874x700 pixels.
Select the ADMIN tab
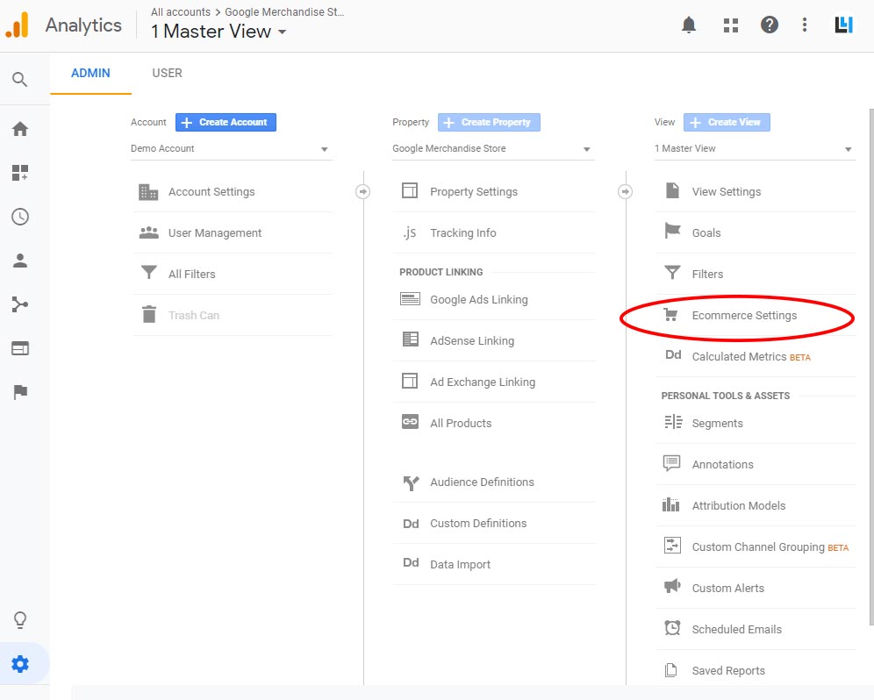point(90,73)
